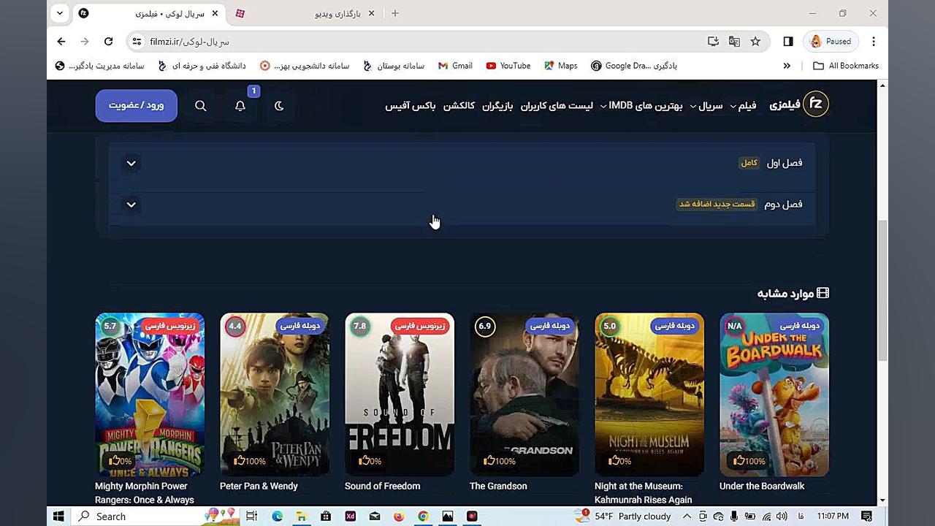The image size is (935, 526).
Task: Click the Filmzi fz logo
Action: [x=816, y=104]
